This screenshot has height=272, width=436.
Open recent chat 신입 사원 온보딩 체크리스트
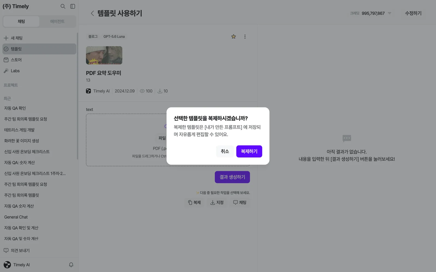[39, 152]
